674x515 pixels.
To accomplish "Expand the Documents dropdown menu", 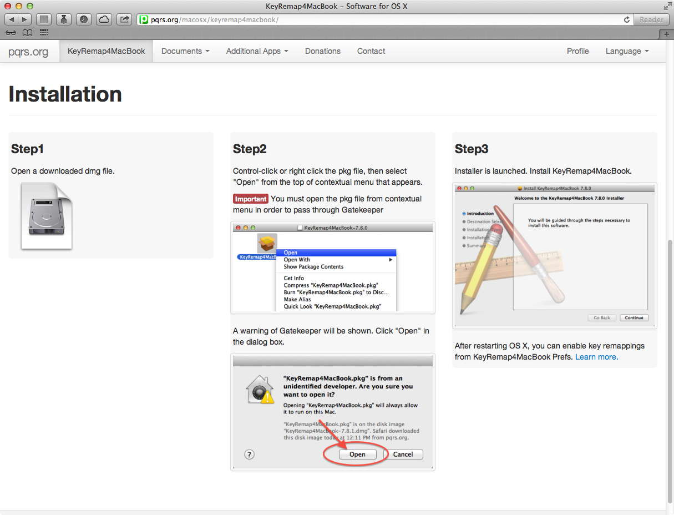I will (185, 51).
